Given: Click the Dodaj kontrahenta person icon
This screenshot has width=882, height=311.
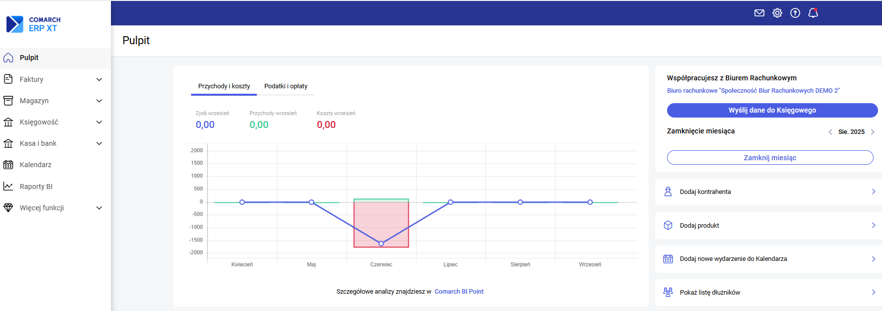Looking at the screenshot, I should click(668, 191).
